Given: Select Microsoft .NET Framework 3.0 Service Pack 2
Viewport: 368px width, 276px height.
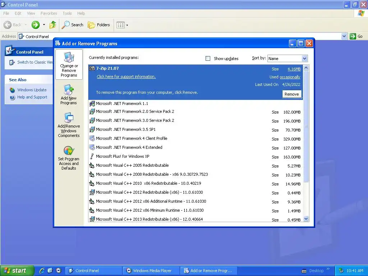Looking at the screenshot, I should click(196, 121).
